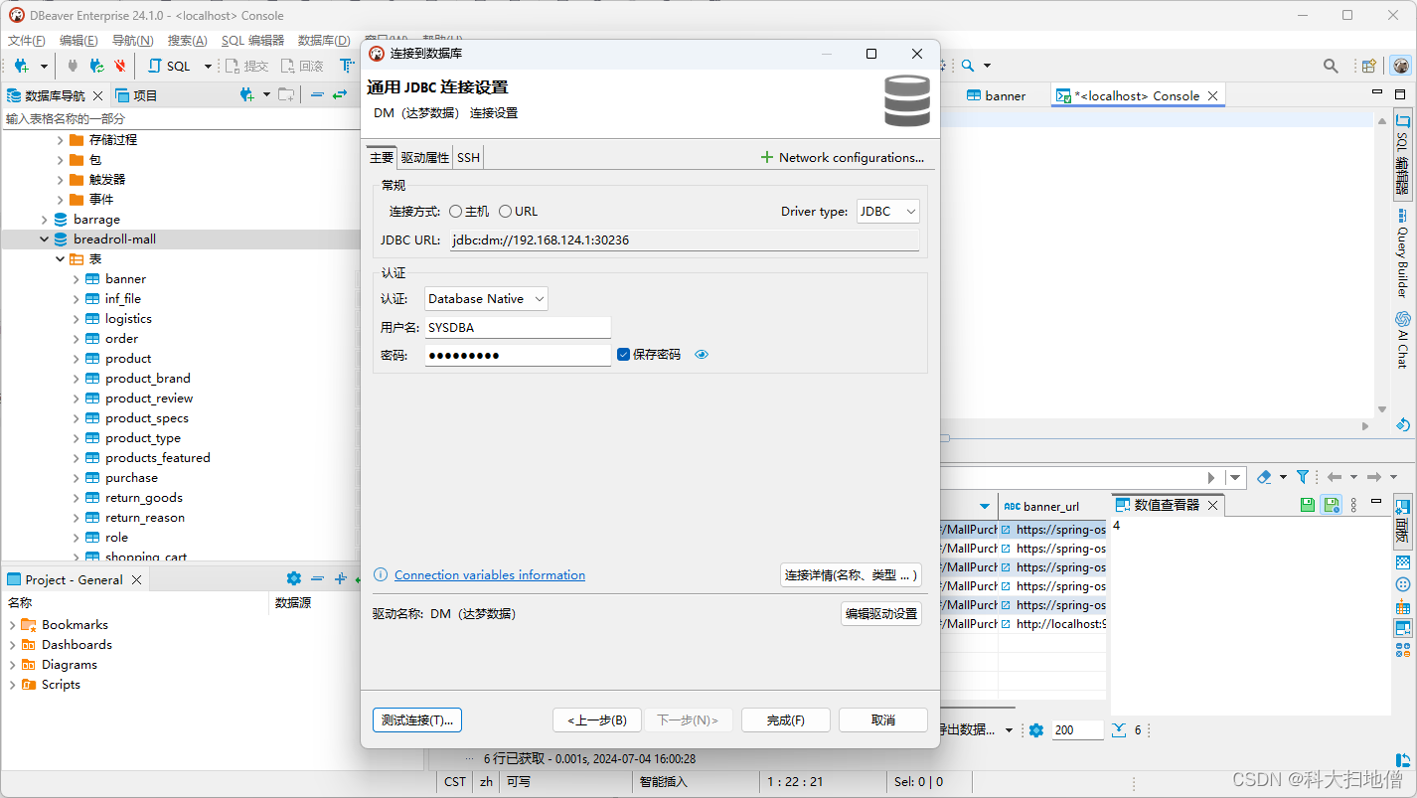The width and height of the screenshot is (1417, 798).
Task: Click the reconnect icon in main toolbar
Action: (x=96, y=66)
